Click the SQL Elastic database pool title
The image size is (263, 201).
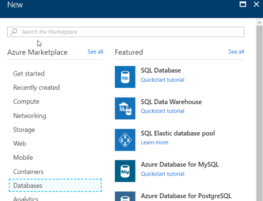pos(178,133)
